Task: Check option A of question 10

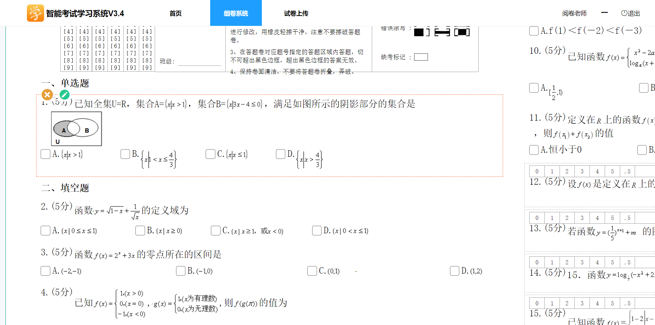Action: pyautogui.click(x=534, y=88)
